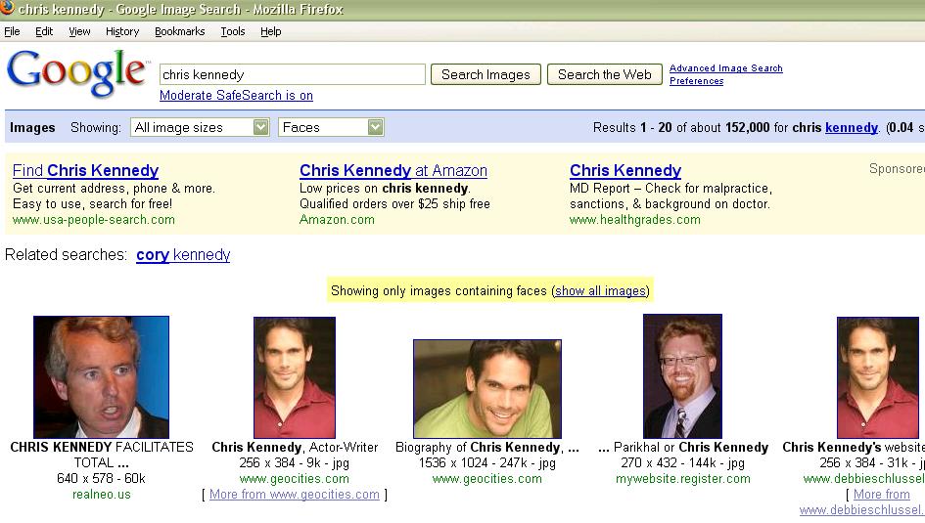Viewport: 925px width, 523px height.
Task: Expand the Faces content type dropdown
Action: coord(331,127)
